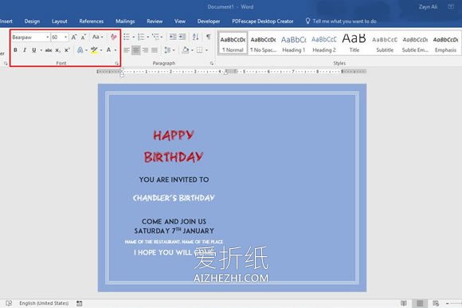462x308 pixels.
Task: Open the Change Case dropdown
Action: [97, 38]
